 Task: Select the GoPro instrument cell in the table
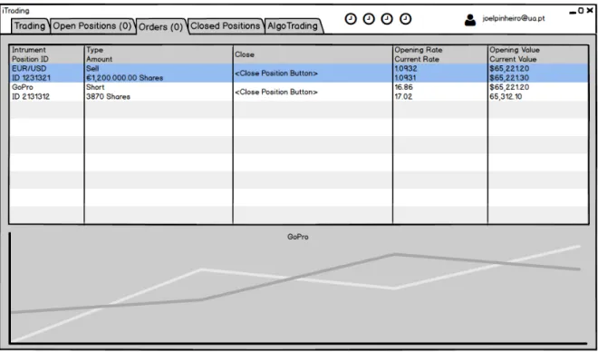pos(23,87)
